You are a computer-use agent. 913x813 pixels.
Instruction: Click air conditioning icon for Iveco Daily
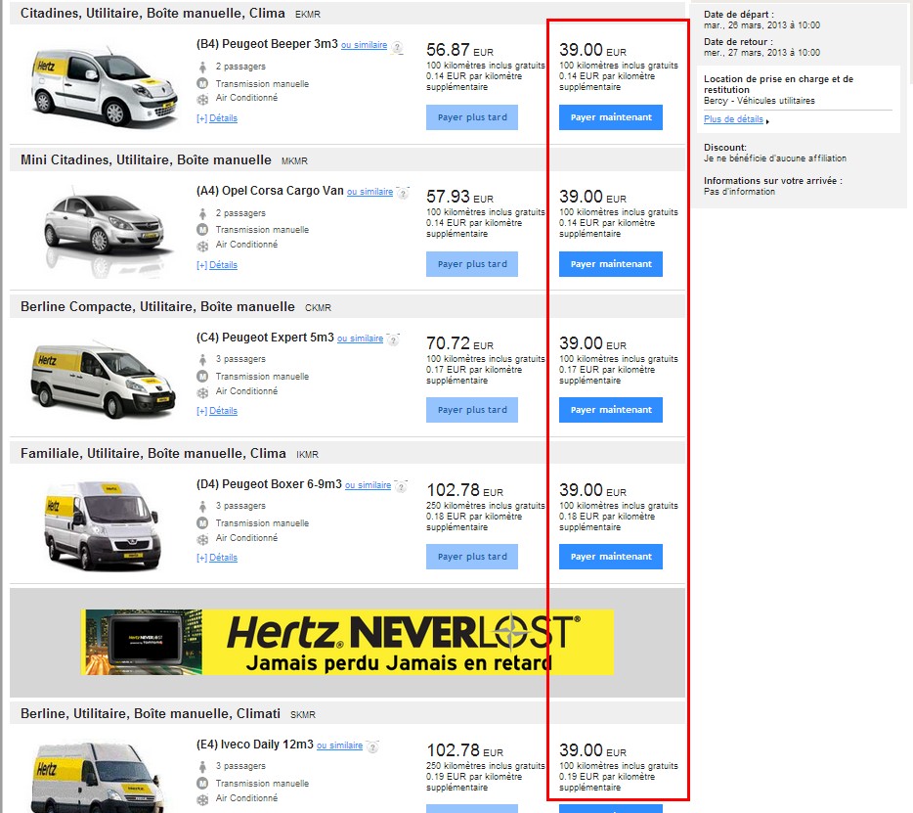[202, 799]
